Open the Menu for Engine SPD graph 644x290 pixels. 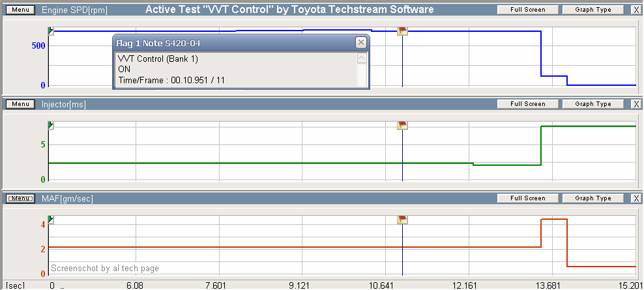[x=20, y=10]
